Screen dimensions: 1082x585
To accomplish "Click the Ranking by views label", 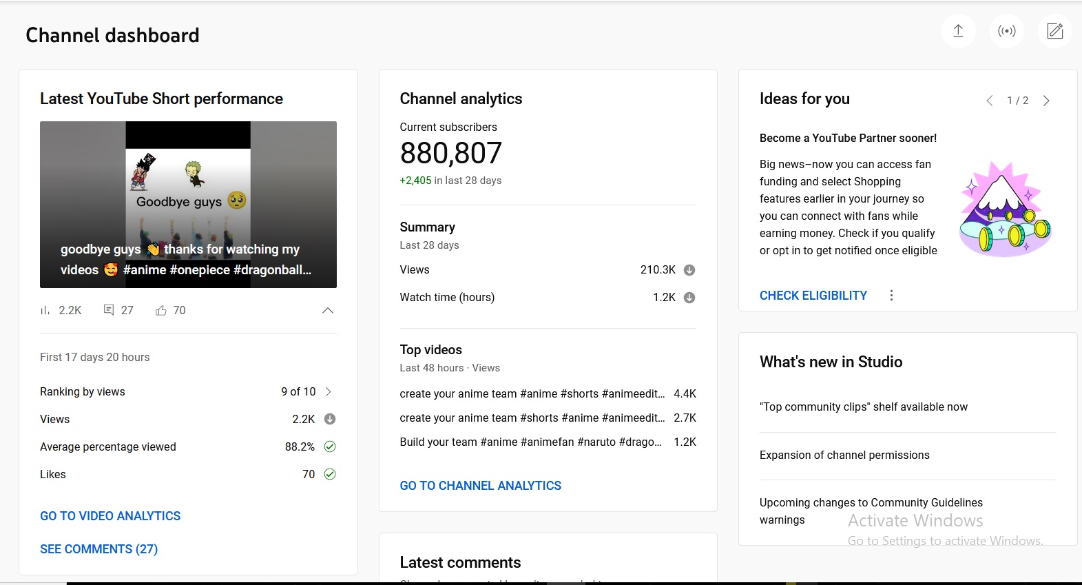I will point(83,392).
